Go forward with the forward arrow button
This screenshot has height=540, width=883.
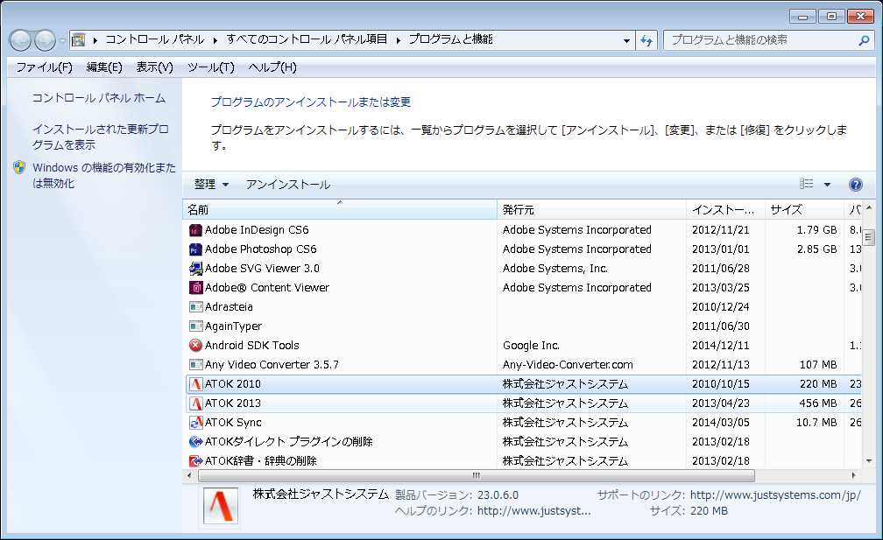pyautogui.click(x=45, y=40)
